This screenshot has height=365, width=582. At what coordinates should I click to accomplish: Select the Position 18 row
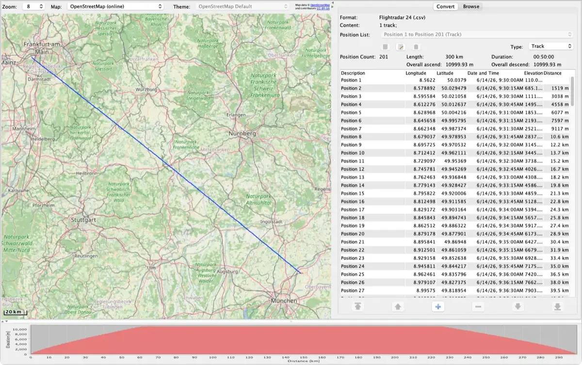point(454,217)
